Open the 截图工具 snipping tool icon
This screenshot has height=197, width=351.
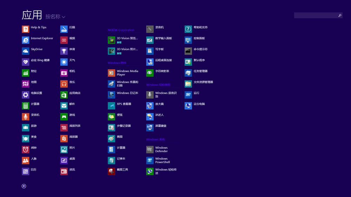tap(112, 171)
